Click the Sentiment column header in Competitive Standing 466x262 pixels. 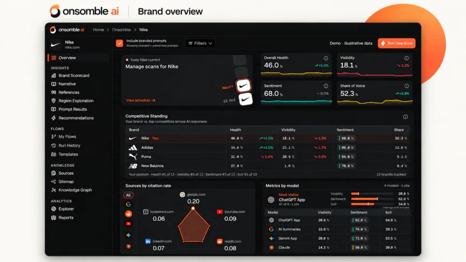pos(345,130)
